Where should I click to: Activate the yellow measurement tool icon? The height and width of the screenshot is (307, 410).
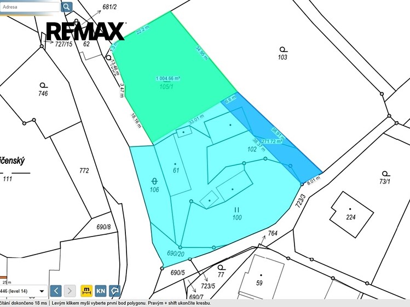click(86, 291)
